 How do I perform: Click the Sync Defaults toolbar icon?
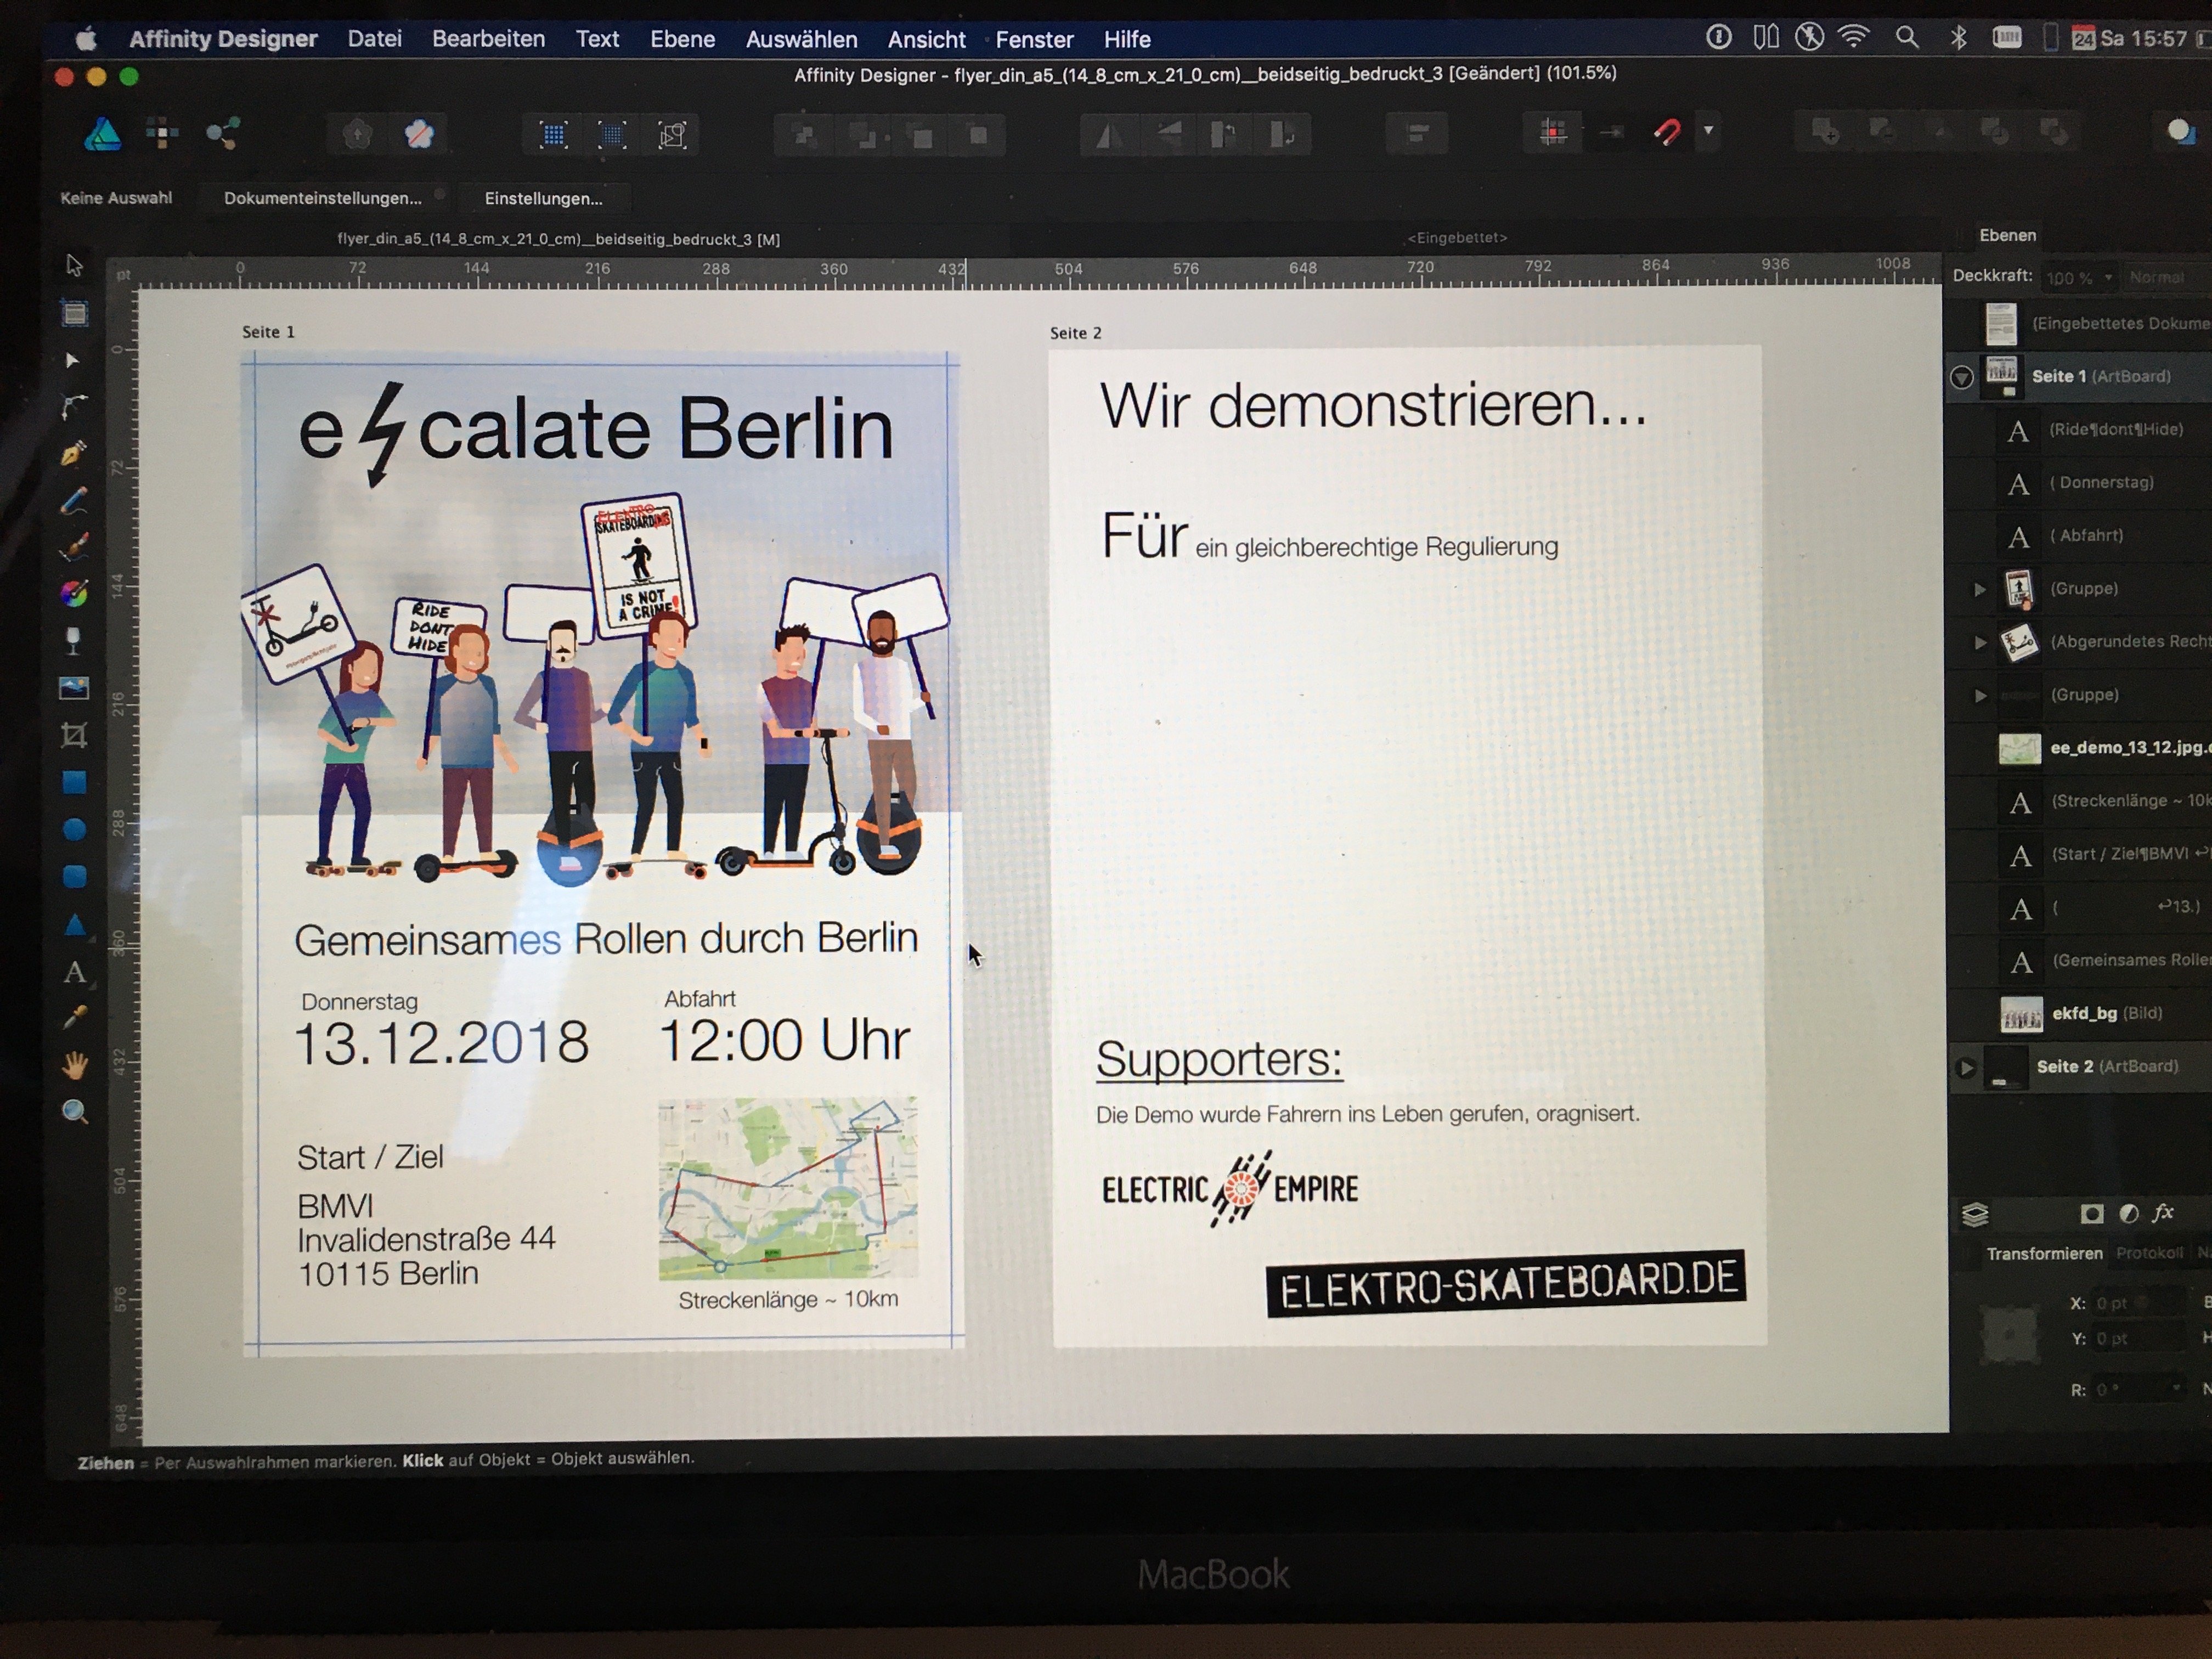[x=357, y=134]
